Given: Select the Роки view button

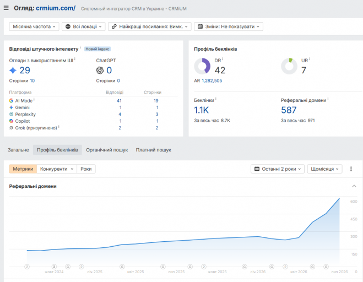Looking at the screenshot, I should (x=86, y=169).
